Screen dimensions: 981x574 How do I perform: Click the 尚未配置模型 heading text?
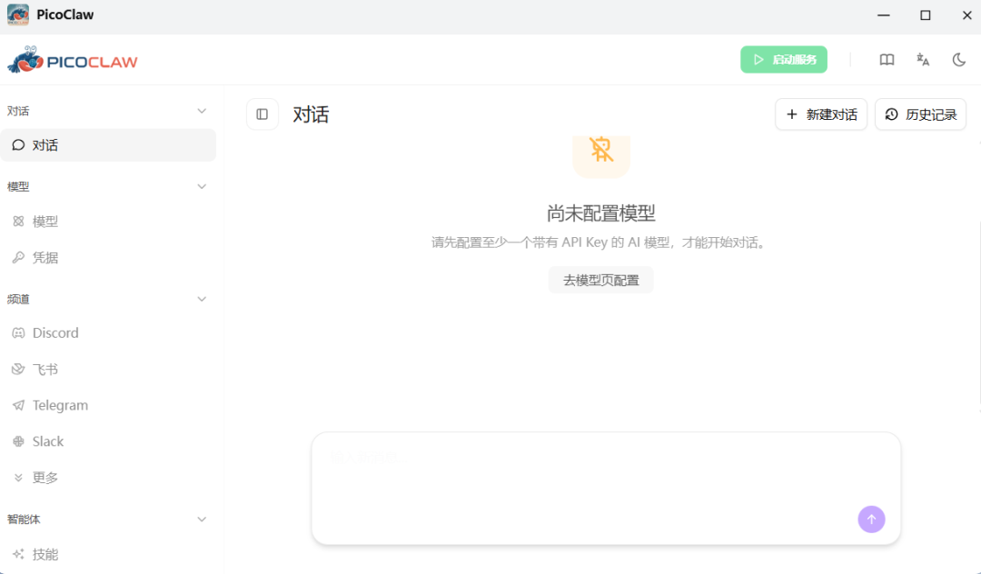pos(600,213)
